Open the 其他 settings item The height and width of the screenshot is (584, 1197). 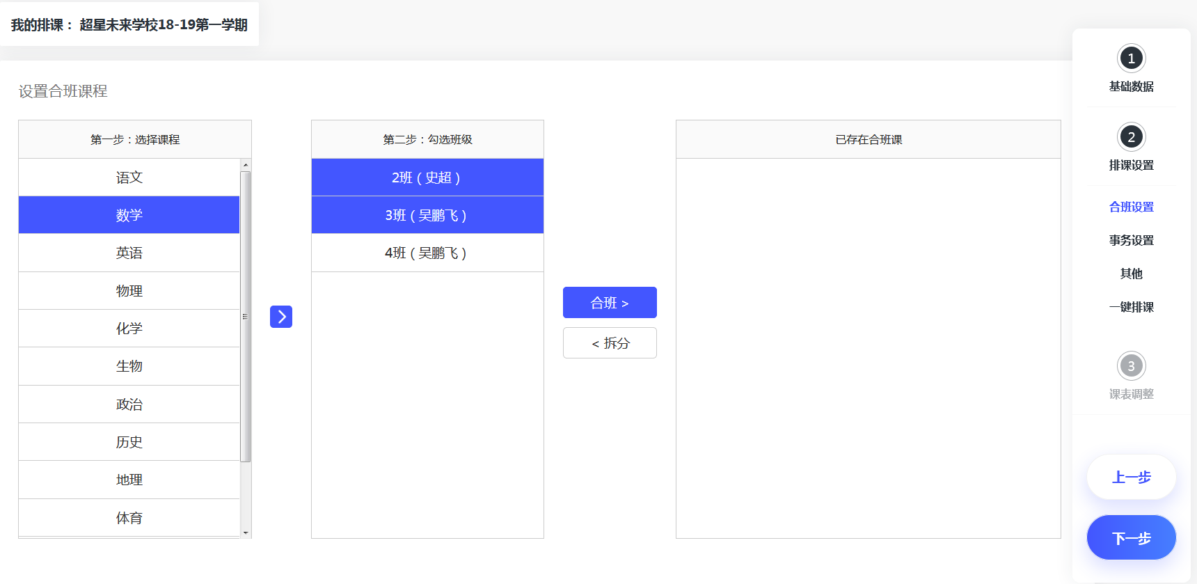pyautogui.click(x=1131, y=274)
